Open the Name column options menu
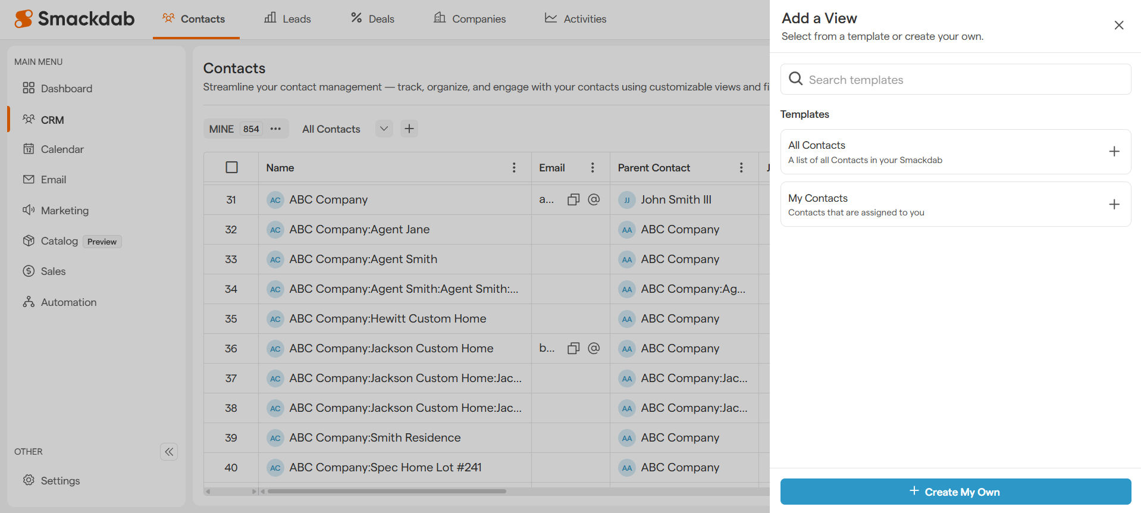 tap(514, 168)
